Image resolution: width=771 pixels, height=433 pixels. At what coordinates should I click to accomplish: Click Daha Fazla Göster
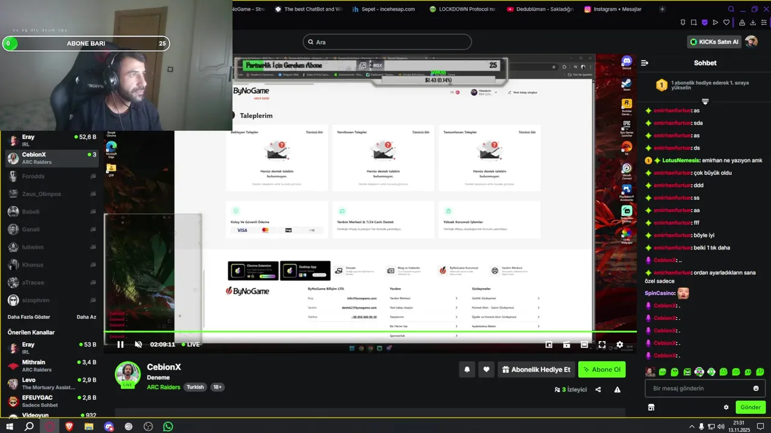[x=29, y=317]
